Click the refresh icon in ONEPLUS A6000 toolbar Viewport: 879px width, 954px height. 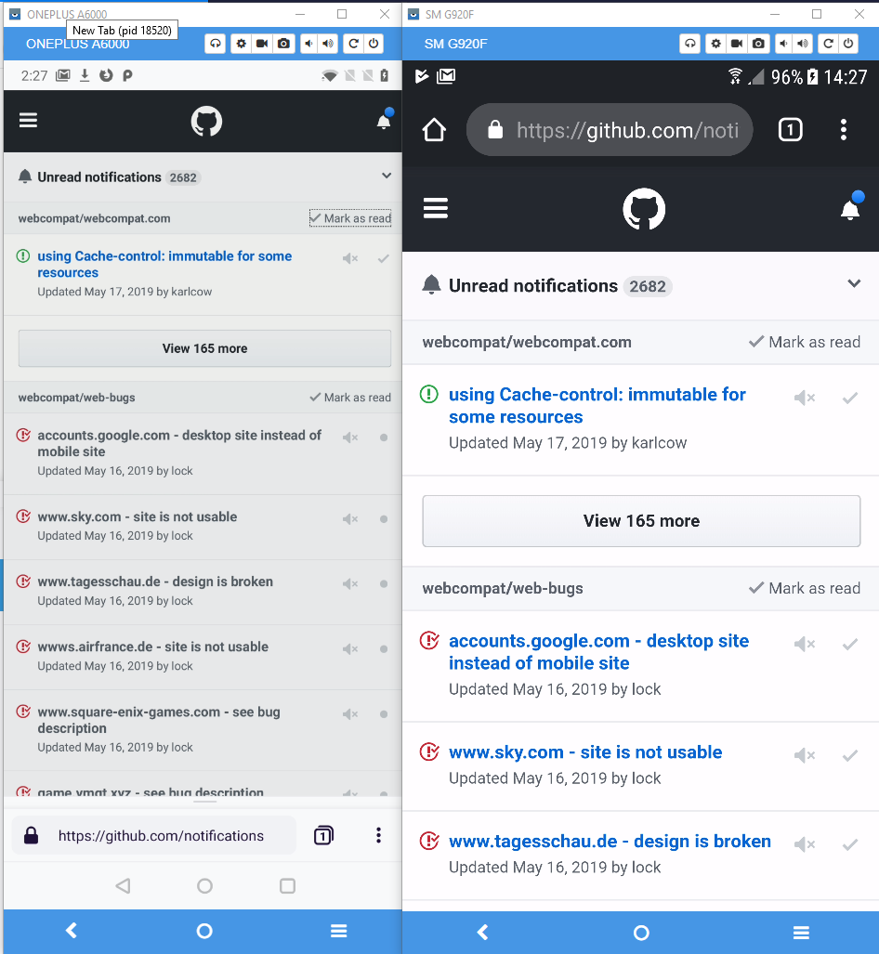(x=354, y=44)
